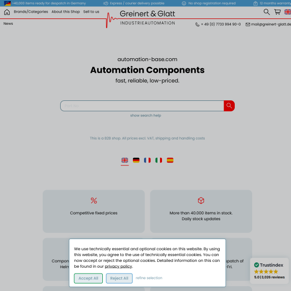Click the Trustindex green checkmark badge
291x291 pixels.
point(257,265)
